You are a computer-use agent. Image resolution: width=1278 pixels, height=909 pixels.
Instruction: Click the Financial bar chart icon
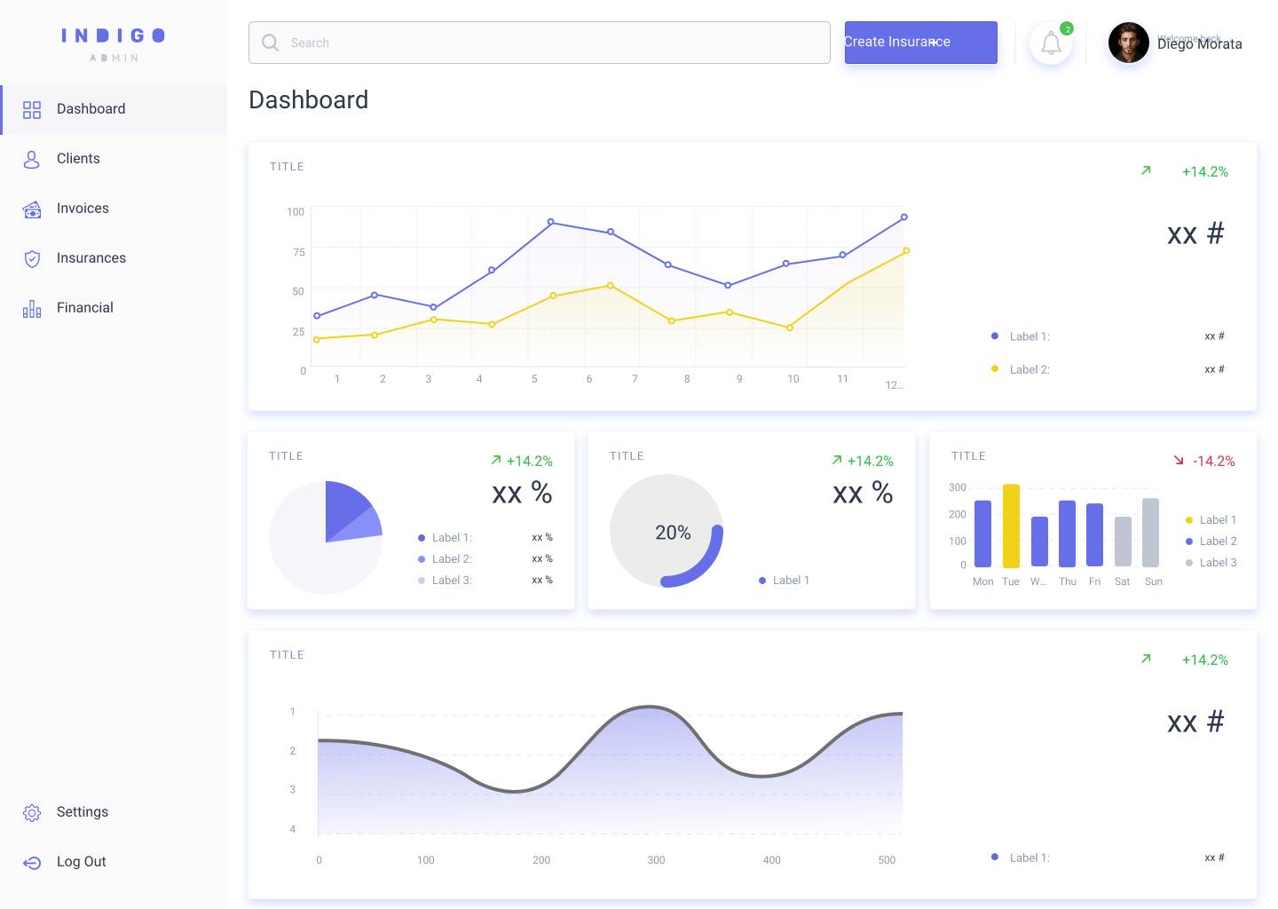32,308
